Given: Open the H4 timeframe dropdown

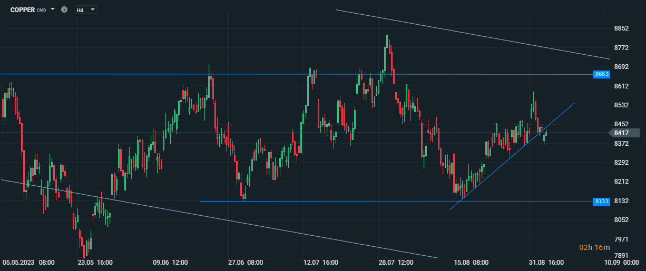Looking at the screenshot, I should pyautogui.click(x=85, y=9).
